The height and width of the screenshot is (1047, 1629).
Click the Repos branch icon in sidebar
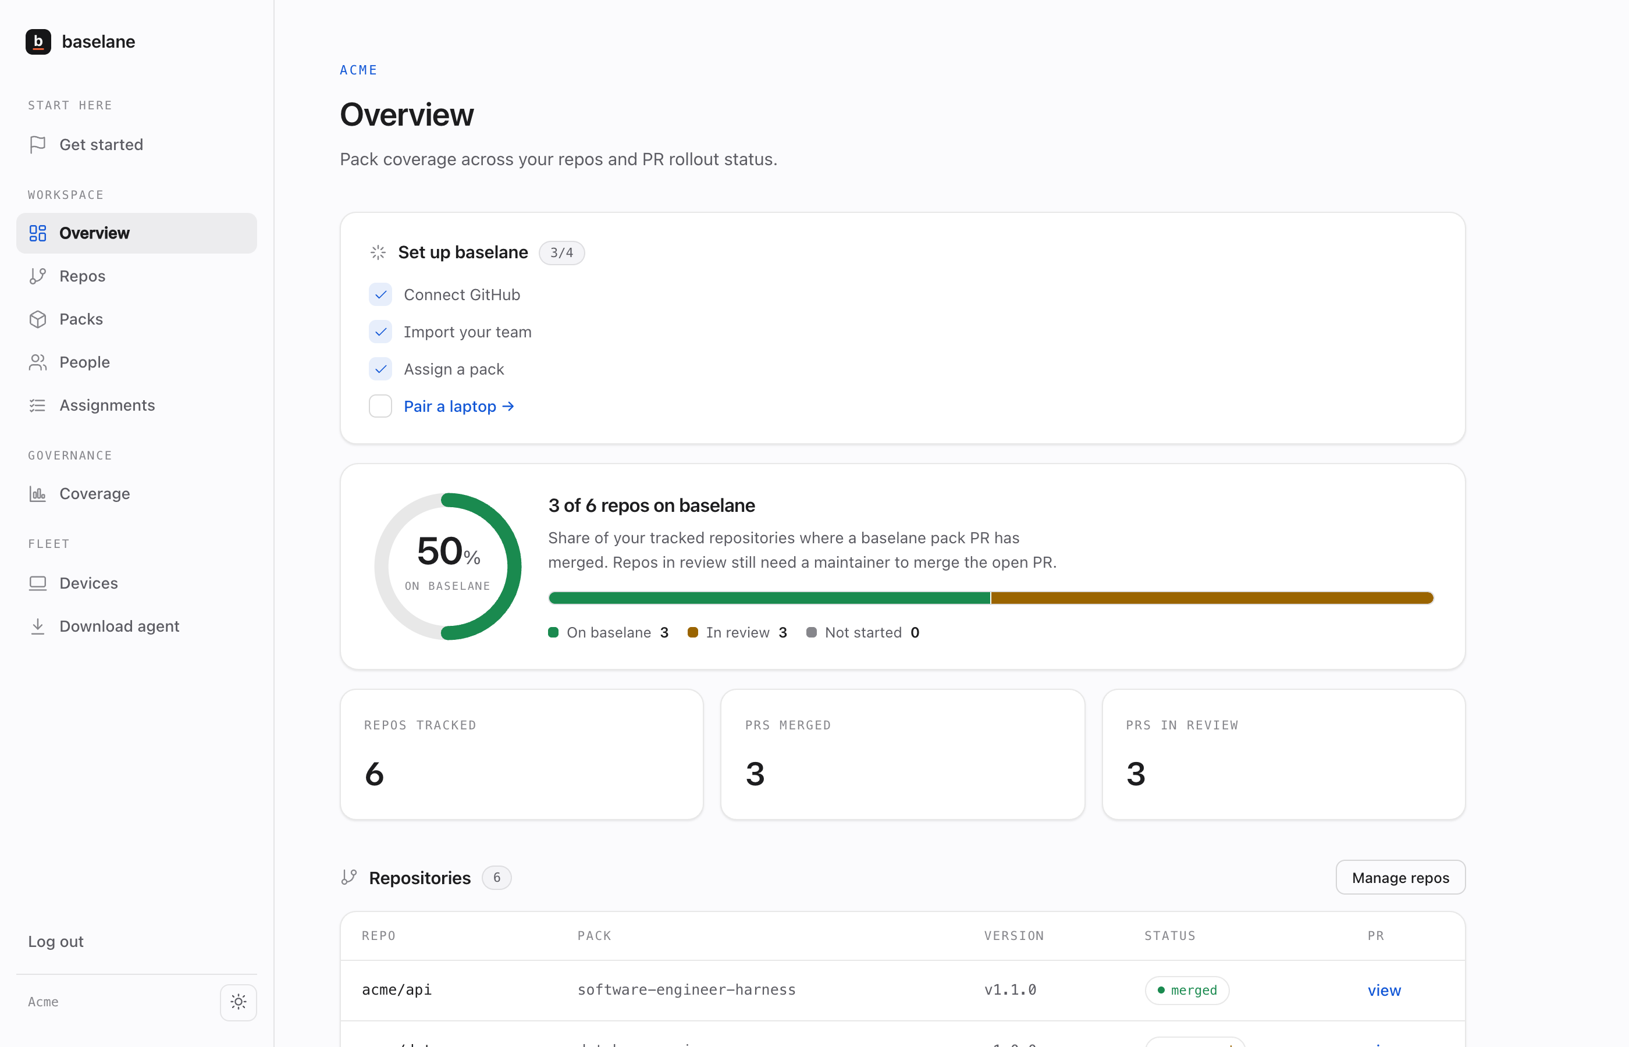click(x=38, y=276)
